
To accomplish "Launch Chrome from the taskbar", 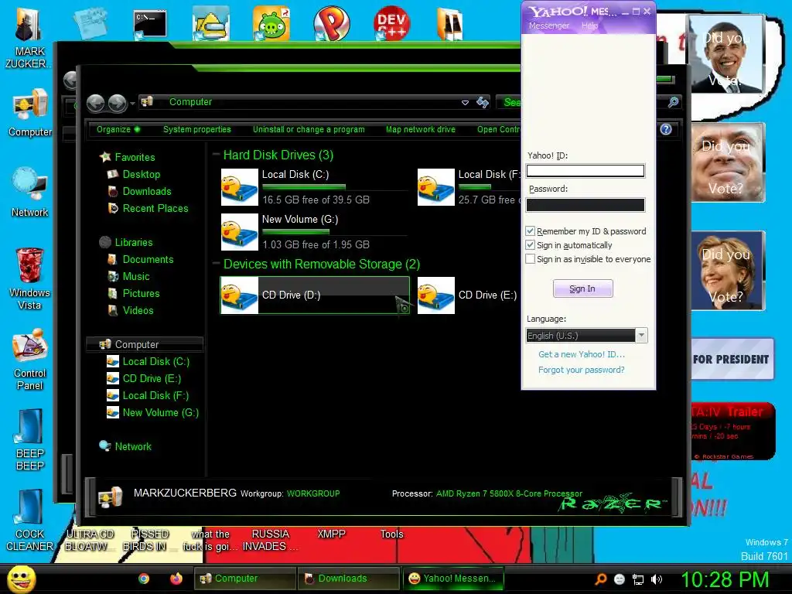I will 144,579.
